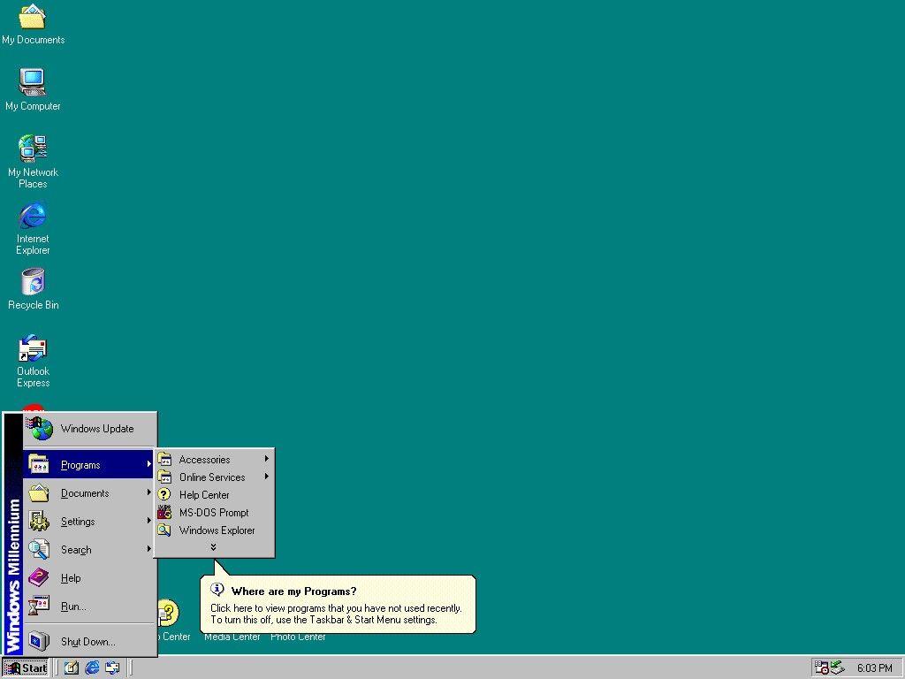Image resolution: width=905 pixels, height=679 pixels.
Task: Click the removable device icon in the tray
Action: tap(836, 667)
